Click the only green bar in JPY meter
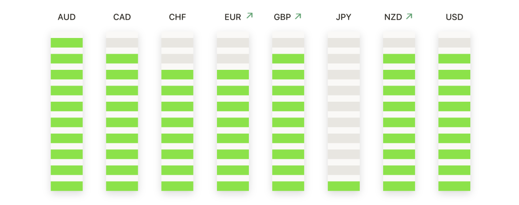This screenshot has width=519, height=205. pos(344,186)
